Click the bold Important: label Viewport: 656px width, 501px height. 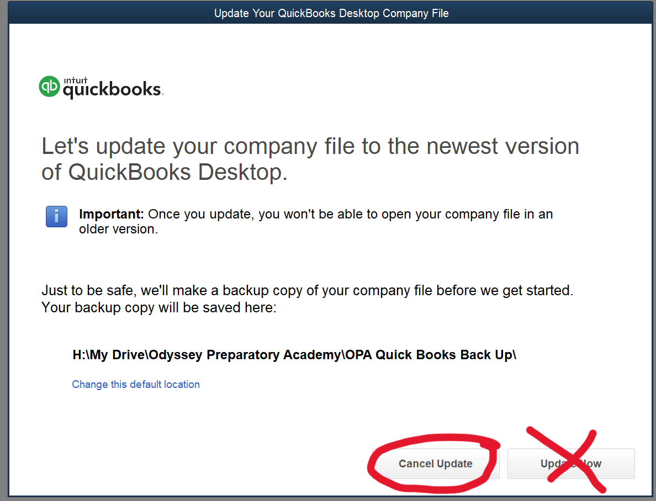coord(112,214)
